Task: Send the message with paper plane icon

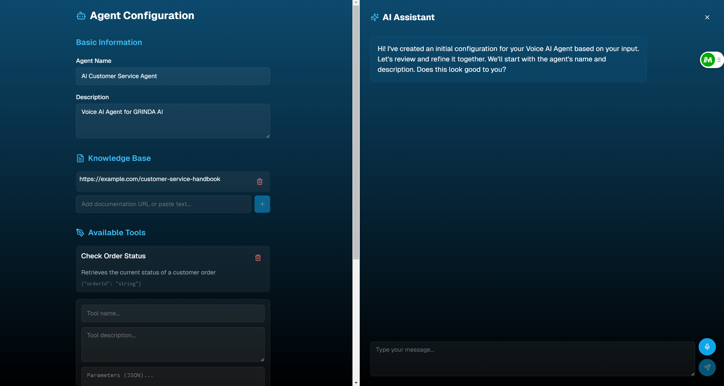Action: (707, 368)
